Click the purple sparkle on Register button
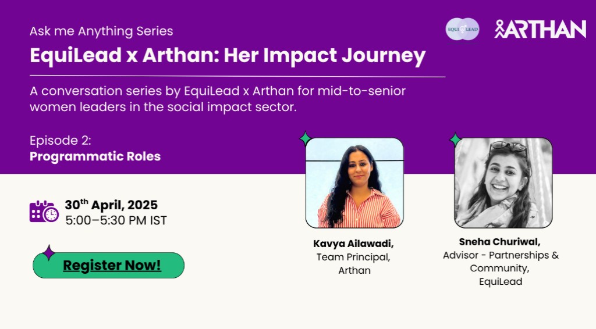This screenshot has width=596, height=329. [49, 252]
